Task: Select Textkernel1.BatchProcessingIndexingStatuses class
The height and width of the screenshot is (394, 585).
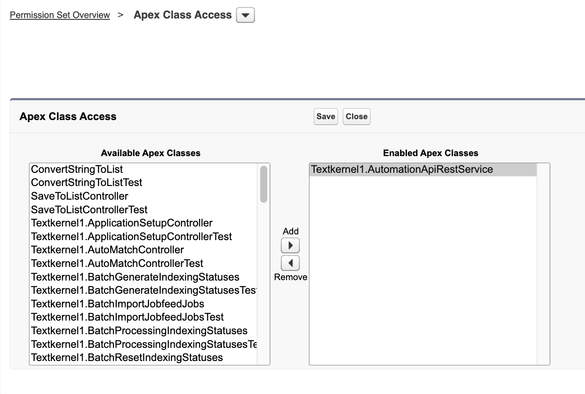Action: [x=144, y=331]
